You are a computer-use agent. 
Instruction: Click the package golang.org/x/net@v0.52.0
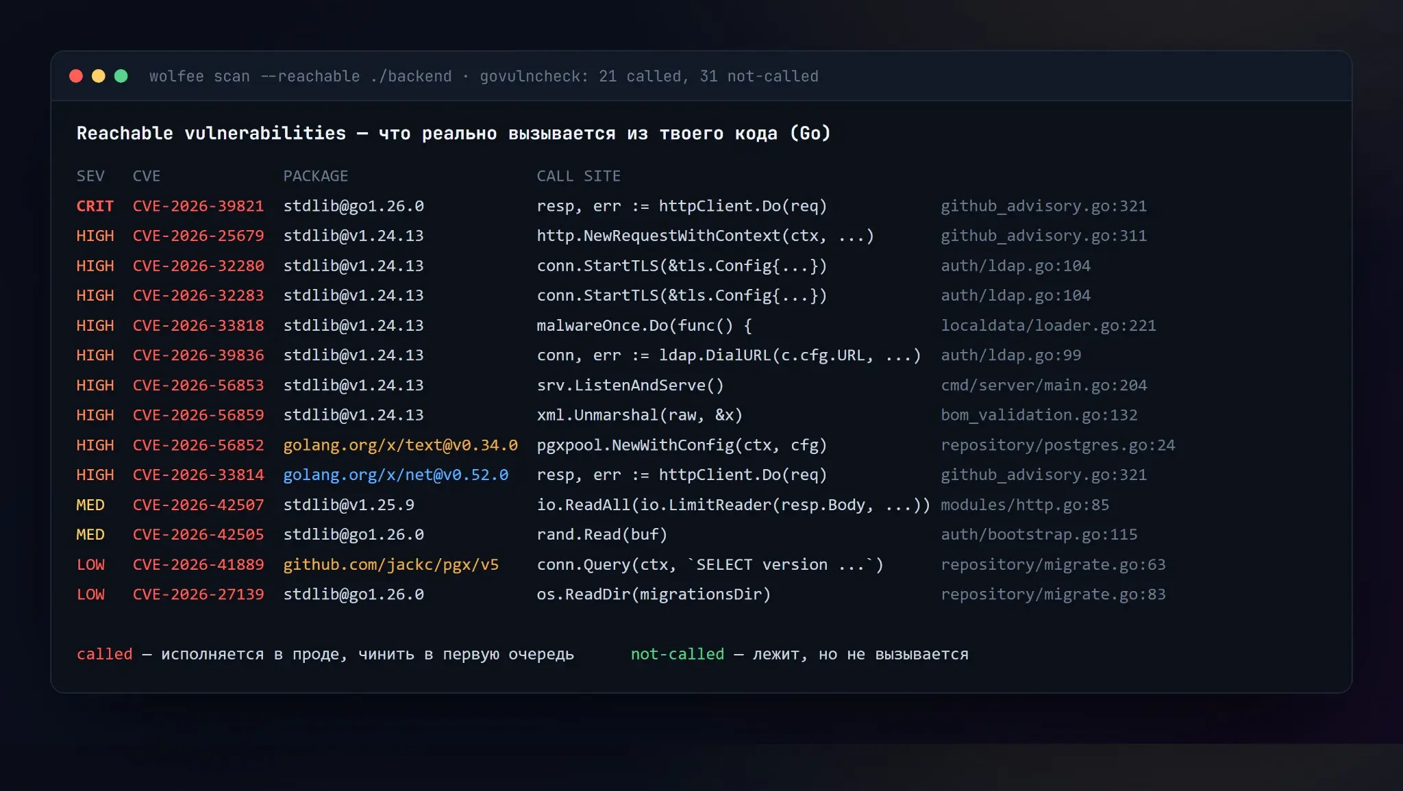click(x=396, y=475)
